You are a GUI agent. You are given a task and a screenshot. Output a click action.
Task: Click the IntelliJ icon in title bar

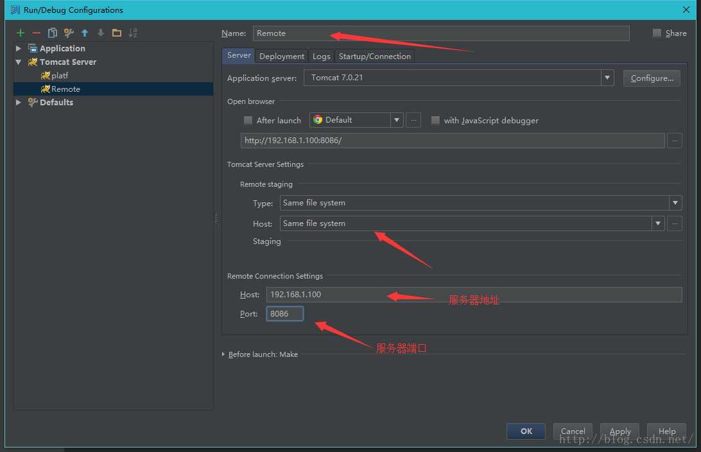(x=15, y=10)
